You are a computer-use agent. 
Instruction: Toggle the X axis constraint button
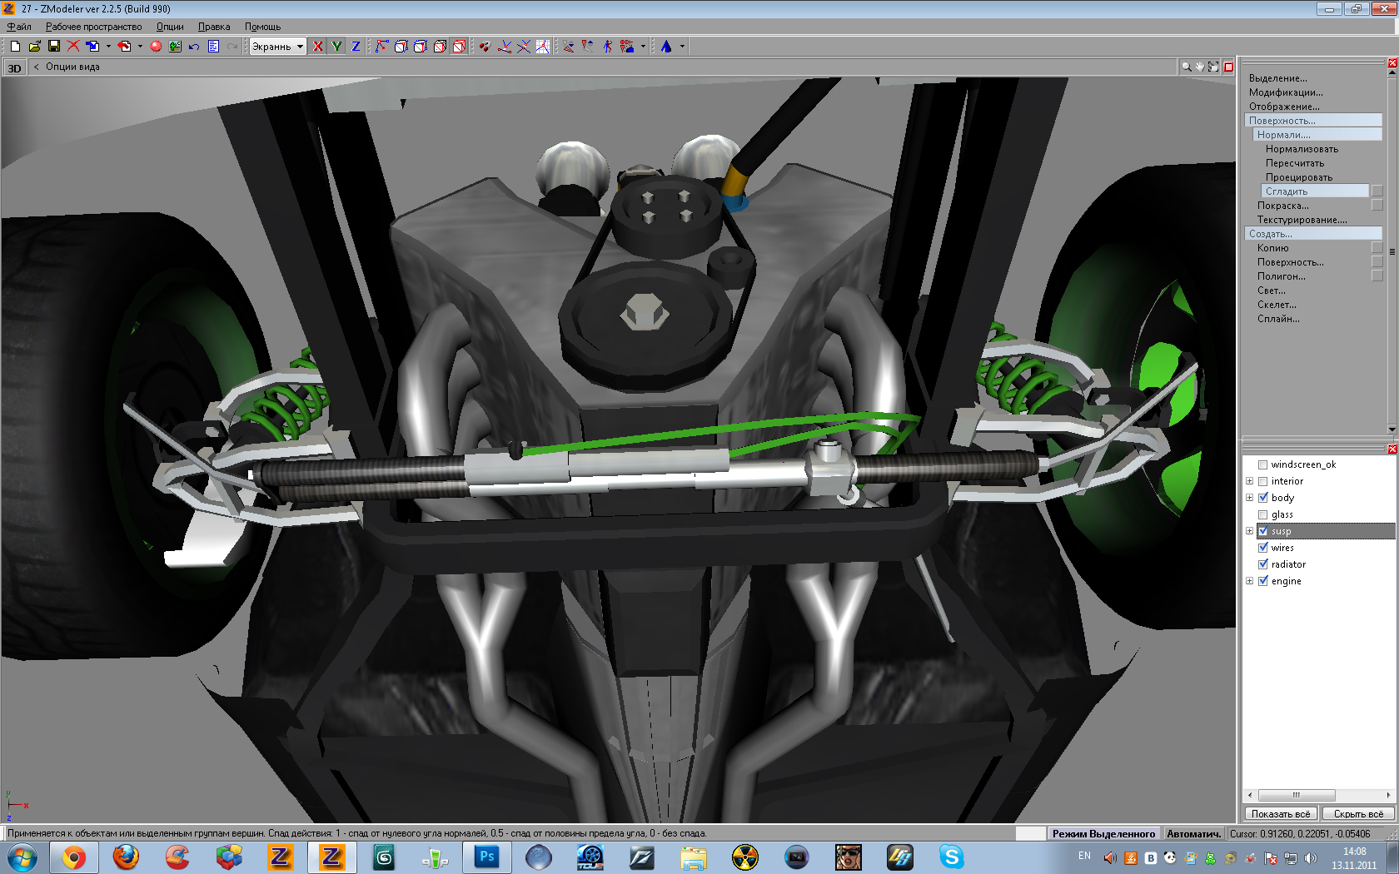point(317,47)
